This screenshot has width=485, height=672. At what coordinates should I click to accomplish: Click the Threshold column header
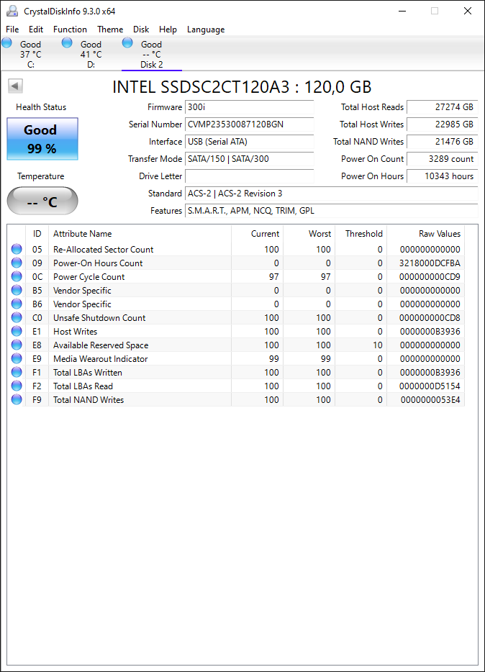coord(361,234)
